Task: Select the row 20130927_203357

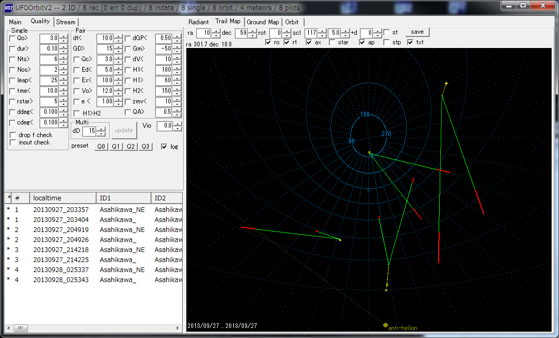Action: (93, 210)
